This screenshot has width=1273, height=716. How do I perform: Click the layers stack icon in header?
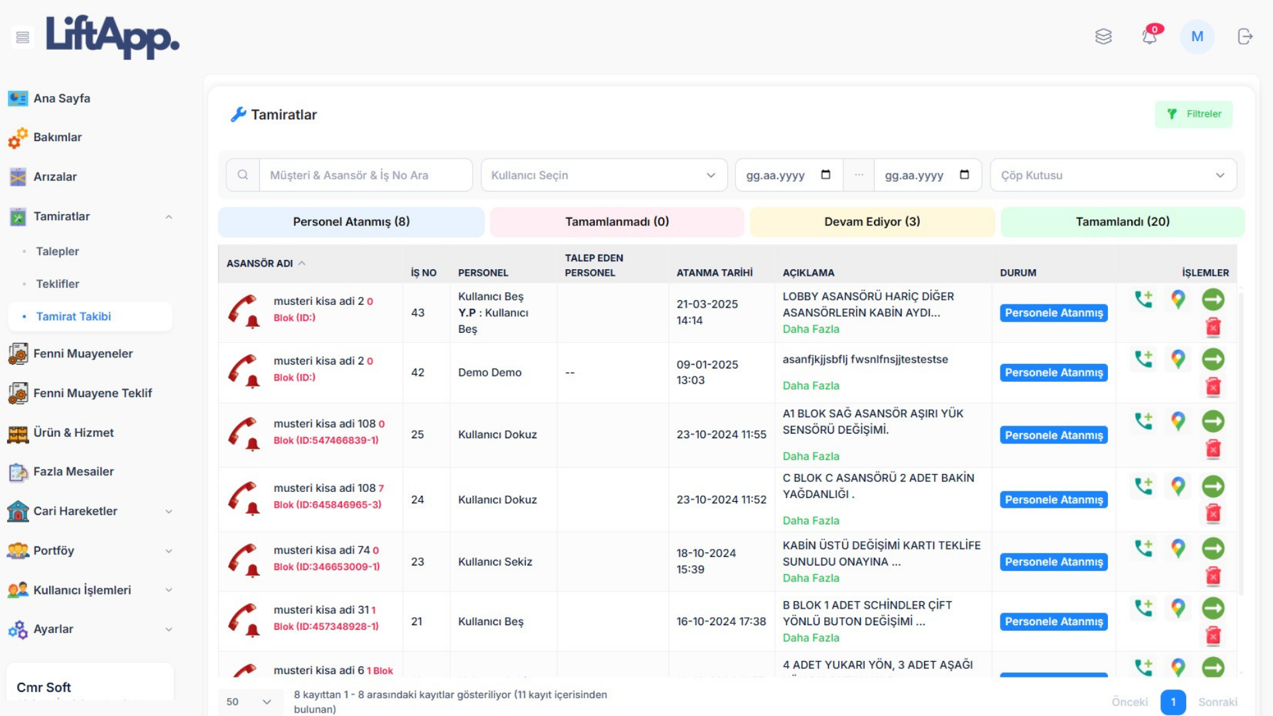(1103, 36)
